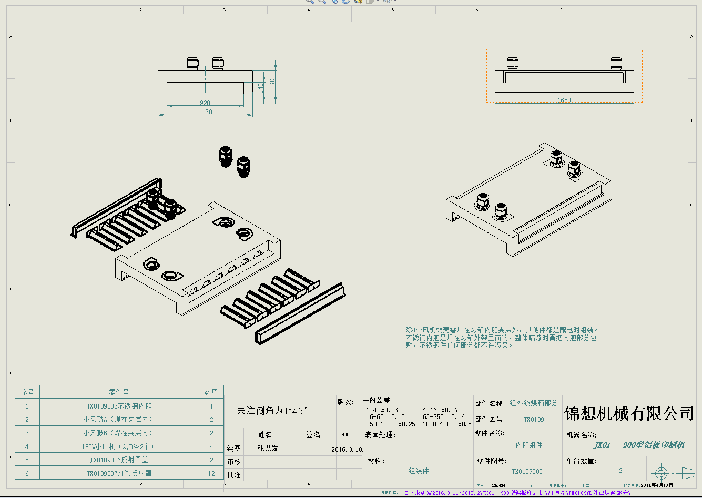Click the 版次 revision label
The height and width of the screenshot is (498, 702).
346,402
